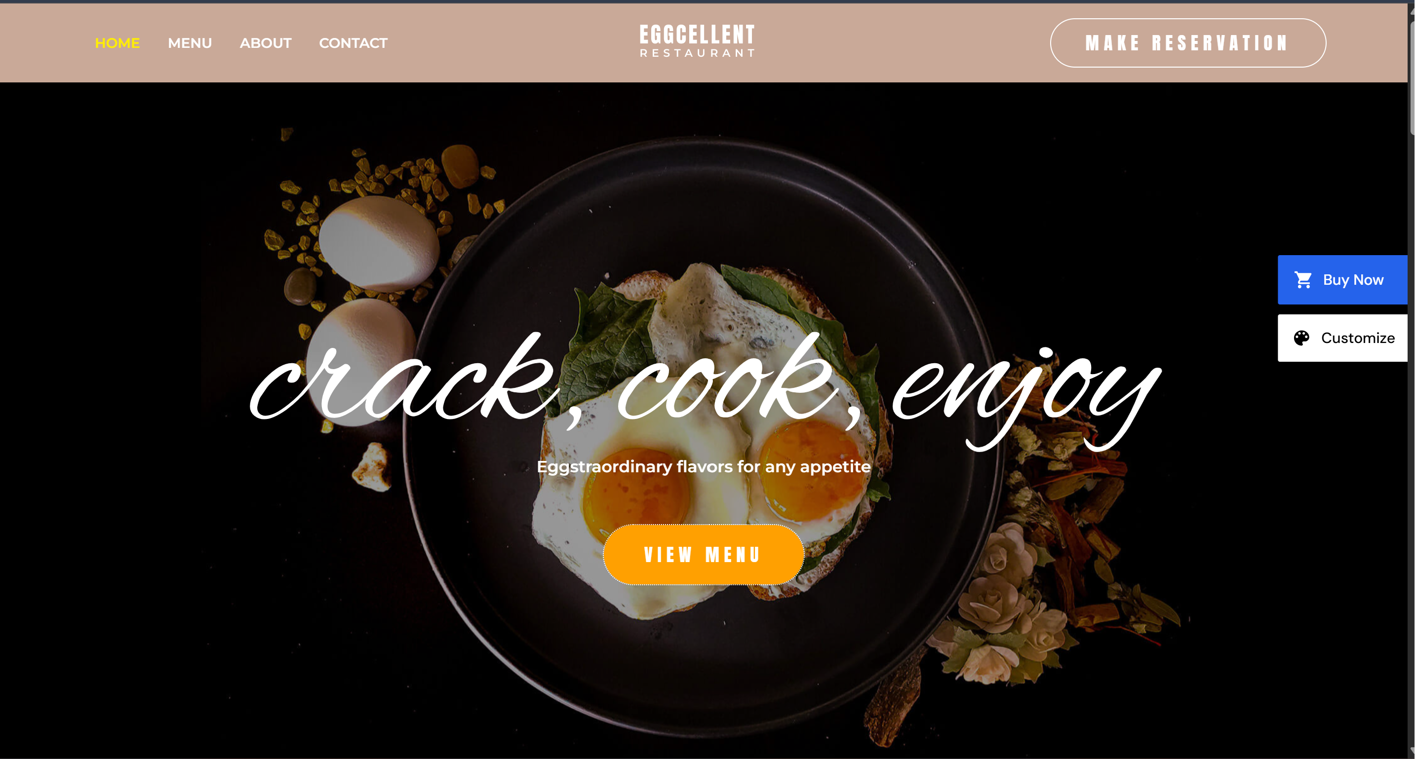Click the blue Buy Now button label

click(1353, 279)
